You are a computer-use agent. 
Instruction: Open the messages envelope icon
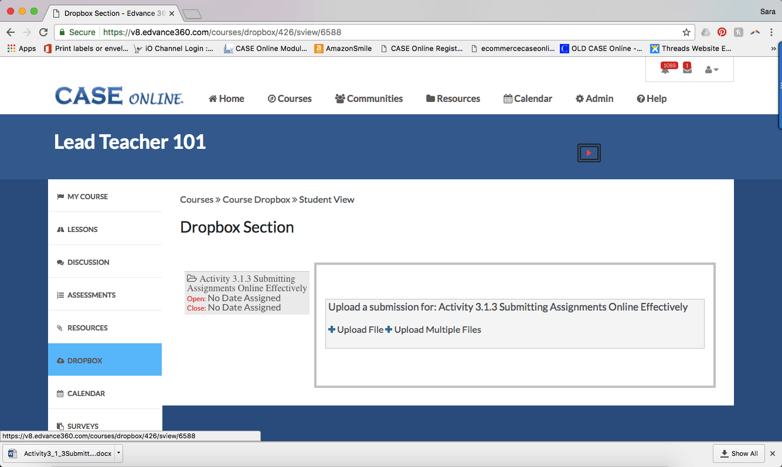[x=687, y=70]
